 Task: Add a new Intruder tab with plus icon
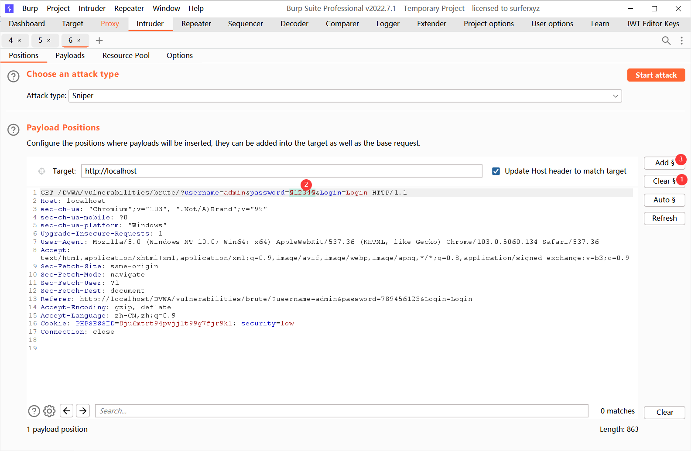(x=99, y=41)
